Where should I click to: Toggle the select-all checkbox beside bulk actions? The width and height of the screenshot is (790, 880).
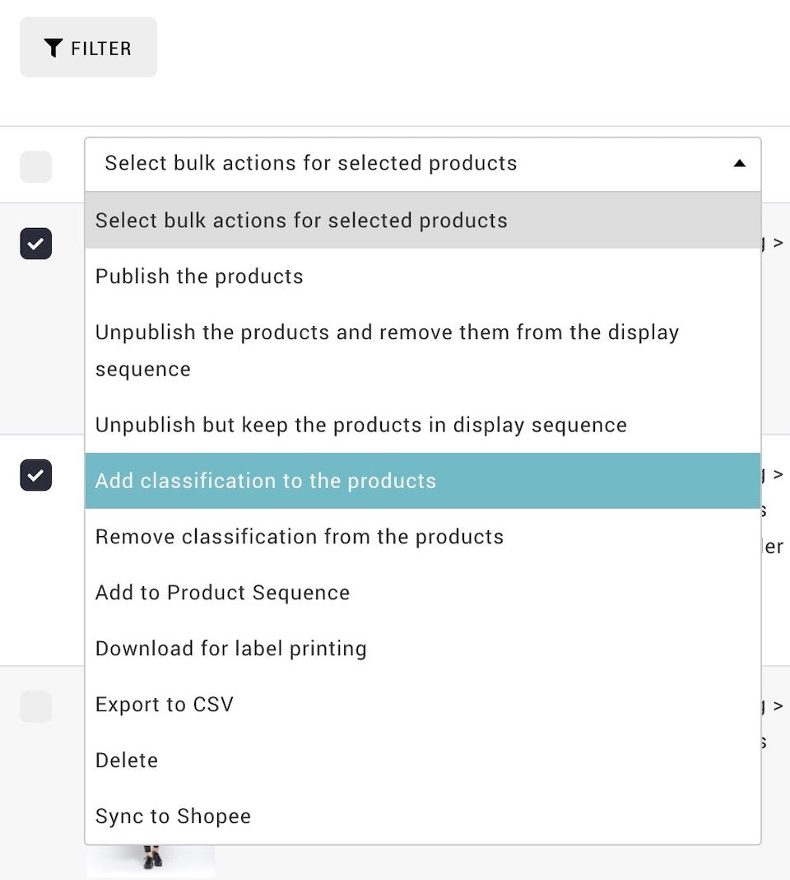[36, 166]
